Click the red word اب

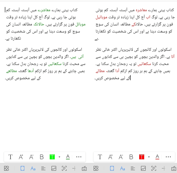[x=148, y=17]
